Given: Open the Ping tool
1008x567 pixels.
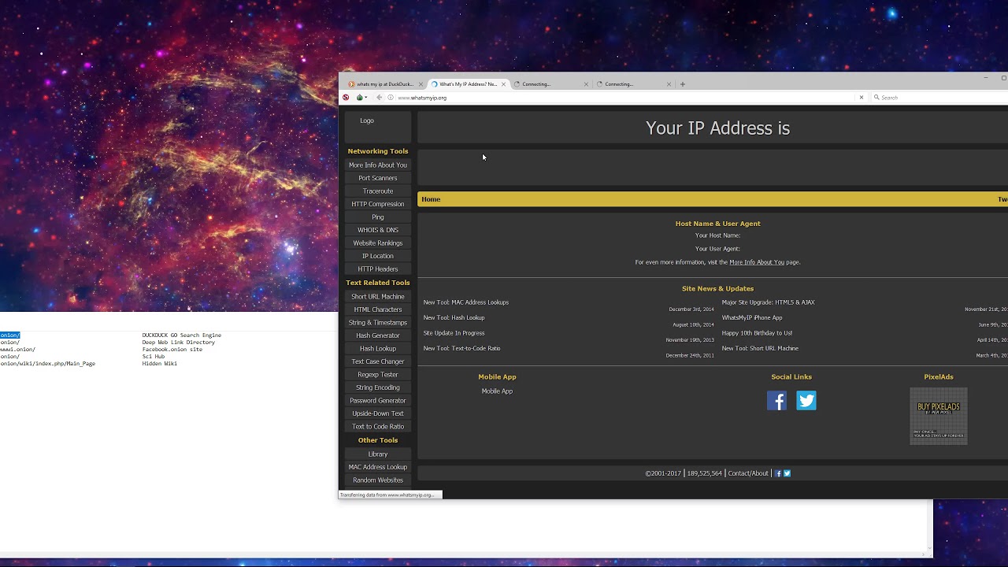Looking at the screenshot, I should coord(378,217).
